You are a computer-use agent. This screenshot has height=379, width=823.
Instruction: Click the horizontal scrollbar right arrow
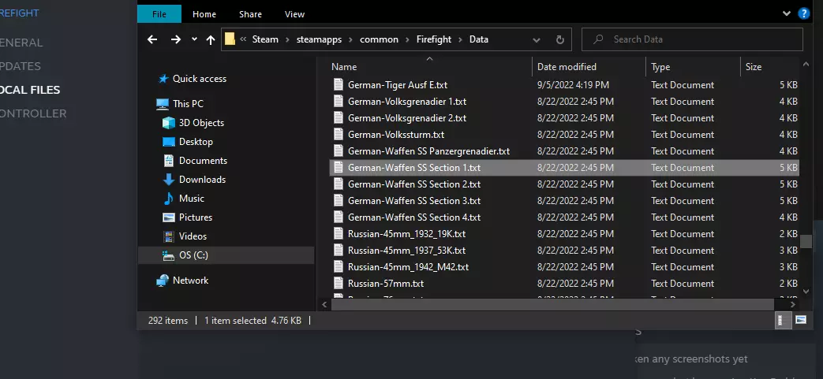click(793, 305)
